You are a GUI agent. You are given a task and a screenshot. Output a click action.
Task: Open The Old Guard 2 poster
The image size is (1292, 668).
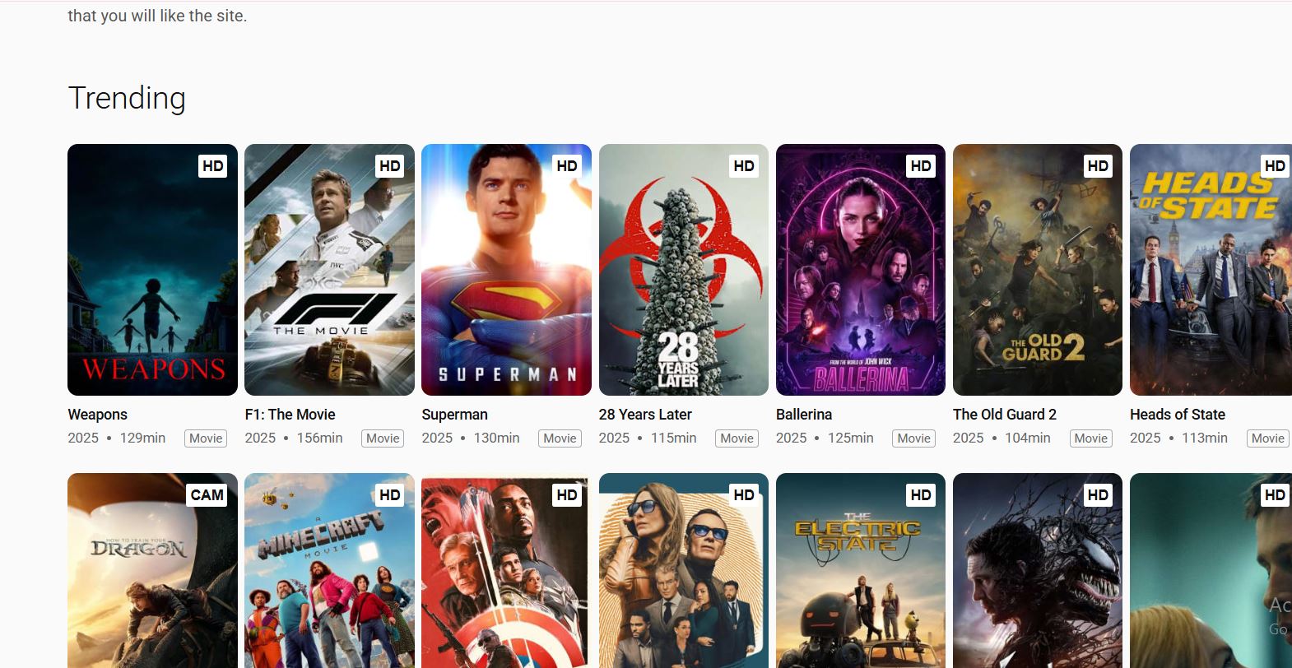[x=1037, y=270]
